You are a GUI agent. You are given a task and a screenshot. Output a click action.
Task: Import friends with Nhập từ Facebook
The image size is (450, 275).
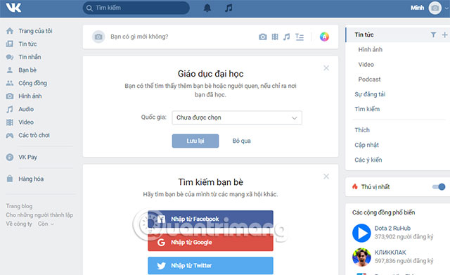coord(210,219)
